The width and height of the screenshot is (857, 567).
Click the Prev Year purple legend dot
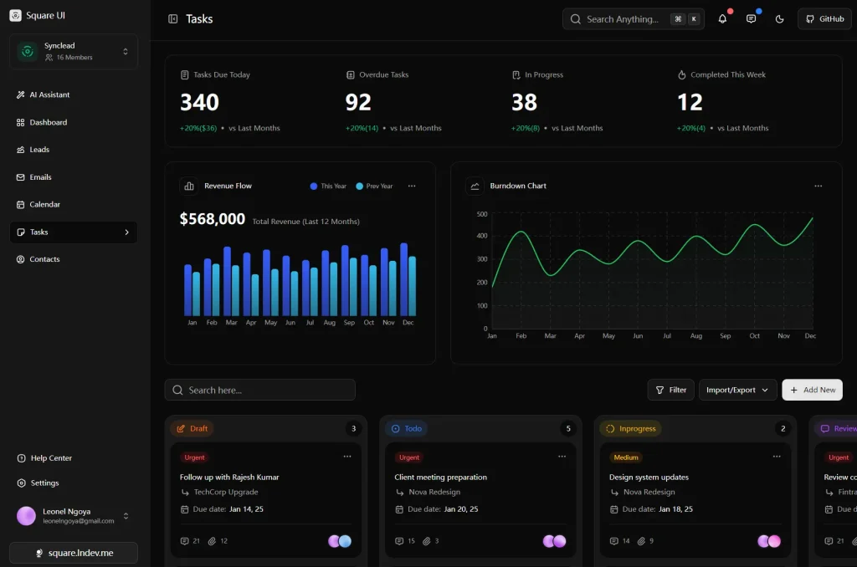point(362,186)
